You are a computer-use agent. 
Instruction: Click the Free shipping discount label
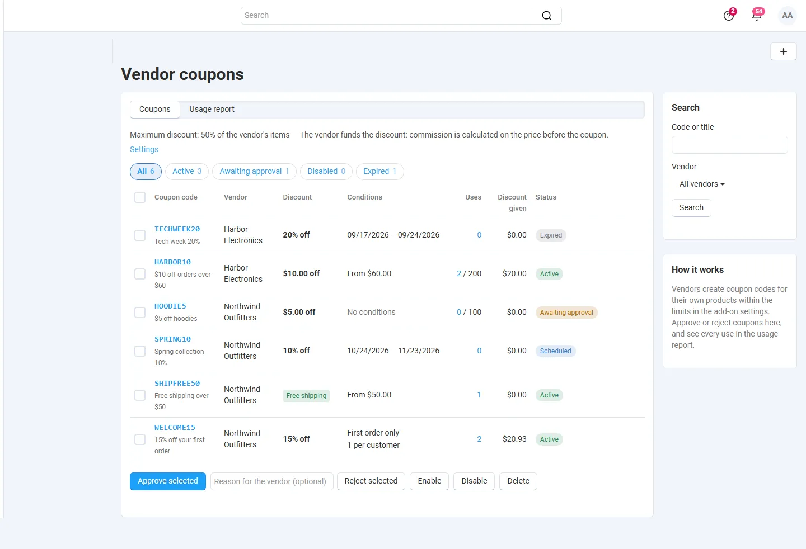point(306,396)
